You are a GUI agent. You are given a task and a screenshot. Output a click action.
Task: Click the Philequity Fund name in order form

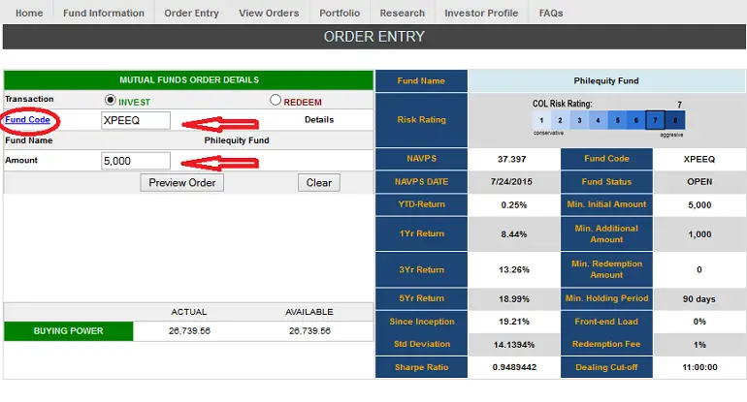[x=237, y=140]
